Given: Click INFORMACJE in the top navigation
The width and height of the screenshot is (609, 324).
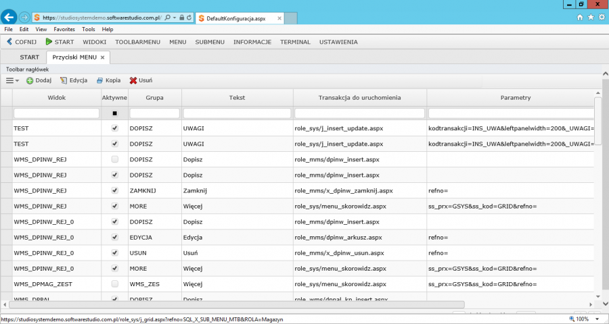Looking at the screenshot, I should tap(252, 42).
